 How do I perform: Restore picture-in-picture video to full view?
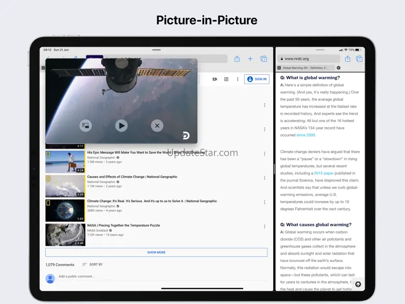[86, 125]
